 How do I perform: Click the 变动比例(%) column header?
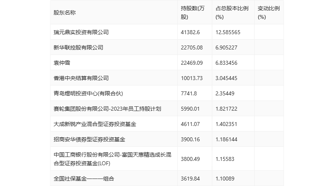click(x=269, y=13)
